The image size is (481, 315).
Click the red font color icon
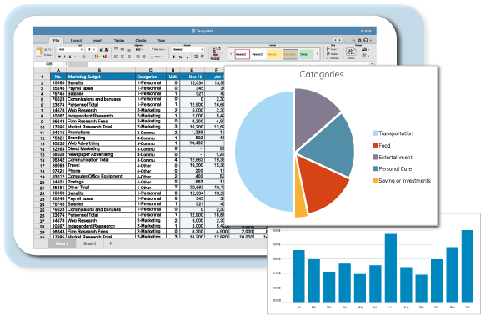point(104,57)
